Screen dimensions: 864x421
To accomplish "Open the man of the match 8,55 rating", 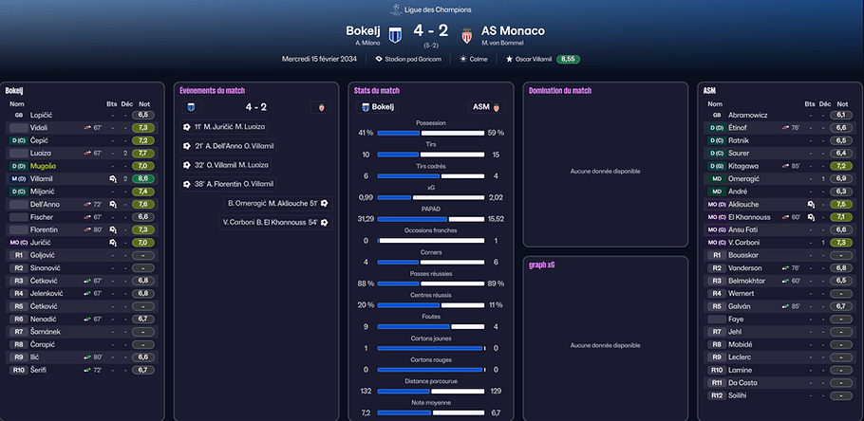I will pyautogui.click(x=568, y=59).
